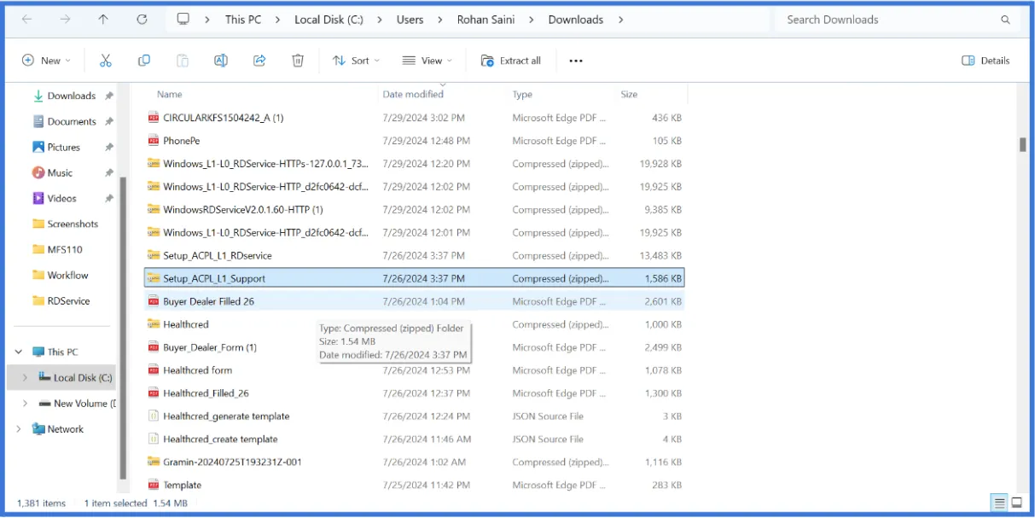Select file Buyer Dealer Filled 26
This screenshot has height=518, width=1035.
[208, 301]
